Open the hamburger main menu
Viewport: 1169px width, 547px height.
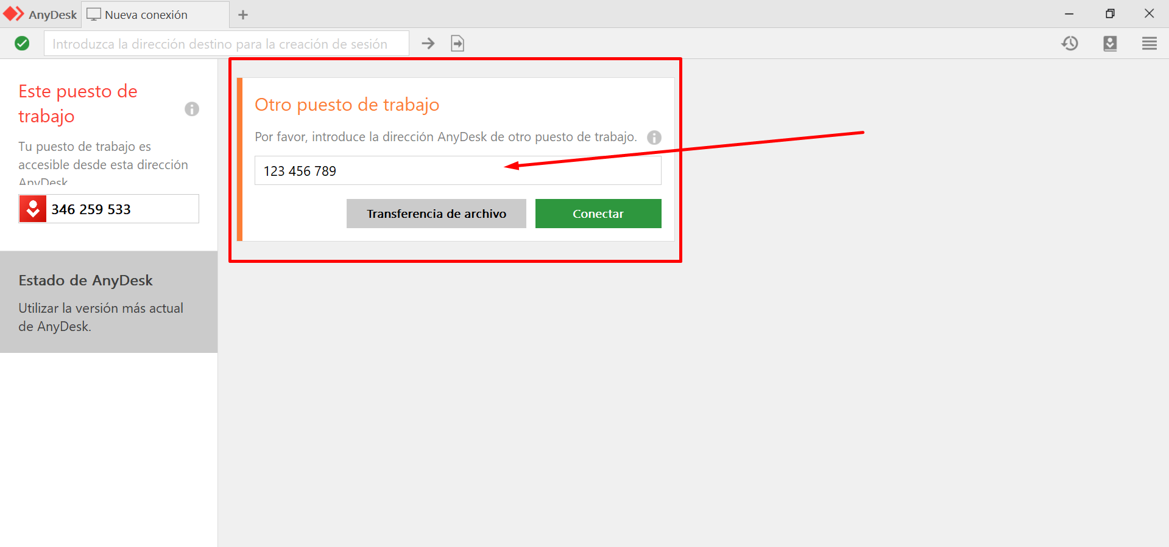(x=1150, y=43)
